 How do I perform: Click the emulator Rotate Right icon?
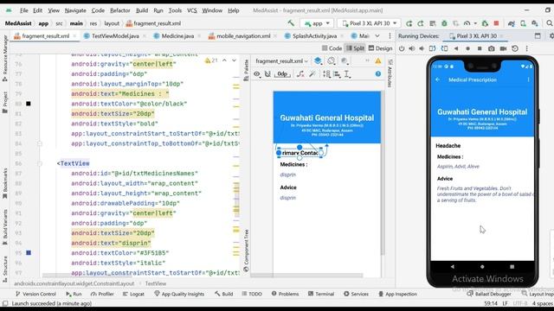tap(444, 48)
